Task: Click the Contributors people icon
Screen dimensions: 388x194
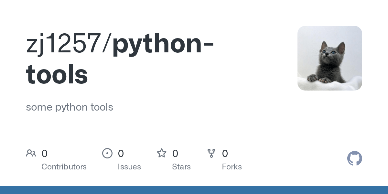Action: [x=31, y=153]
